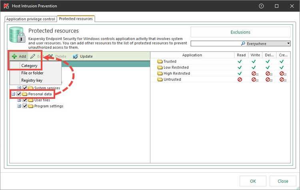Screen dimensions: 300x190
Task: Select the Protected resources tab
Action: [76, 19]
